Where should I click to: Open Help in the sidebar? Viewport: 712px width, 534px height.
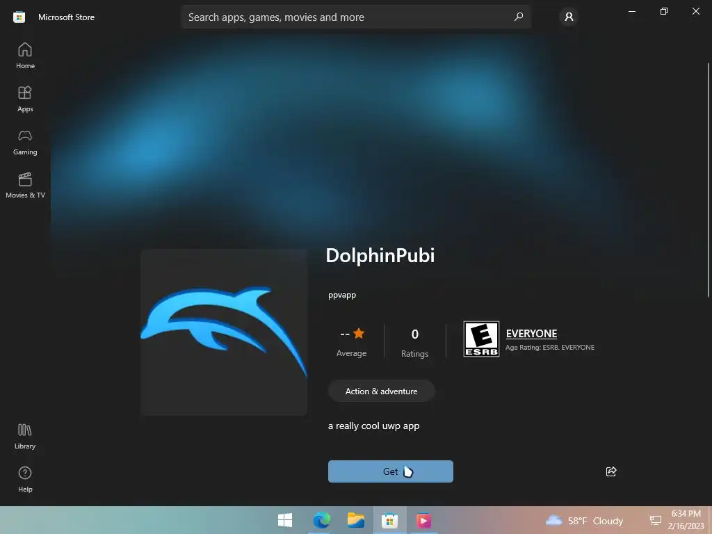tap(25, 480)
